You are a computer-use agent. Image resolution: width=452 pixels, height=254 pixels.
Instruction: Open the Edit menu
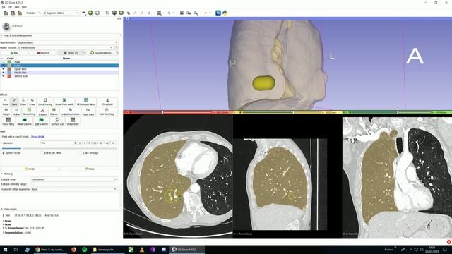point(10,7)
